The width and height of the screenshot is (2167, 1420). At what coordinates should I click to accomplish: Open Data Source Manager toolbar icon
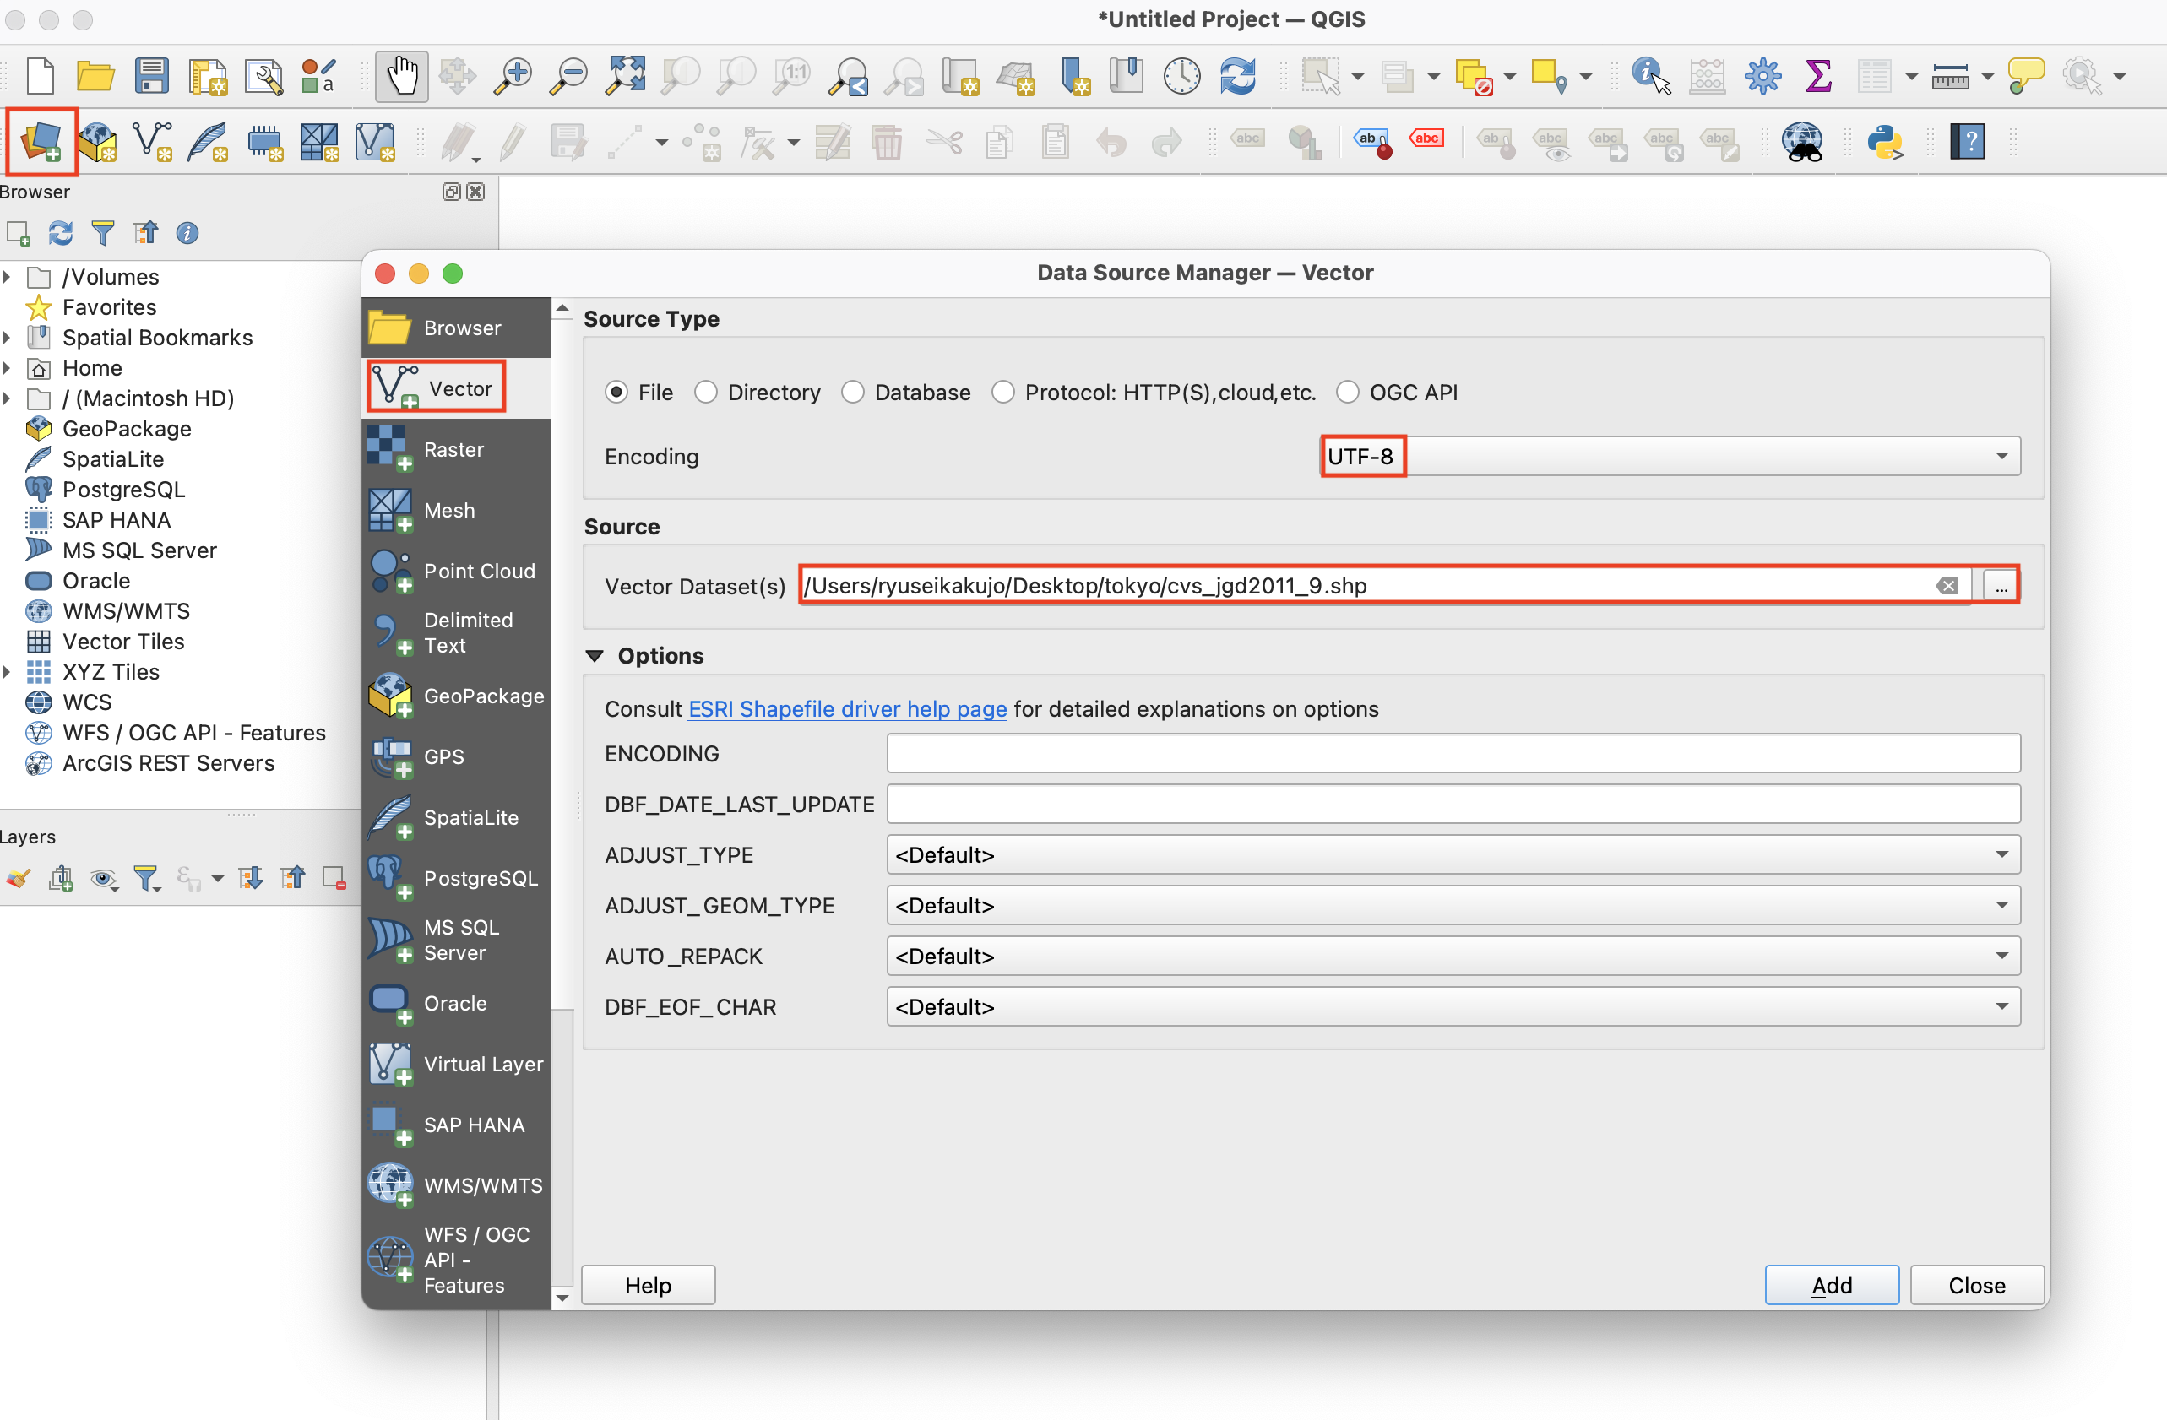coord(42,142)
